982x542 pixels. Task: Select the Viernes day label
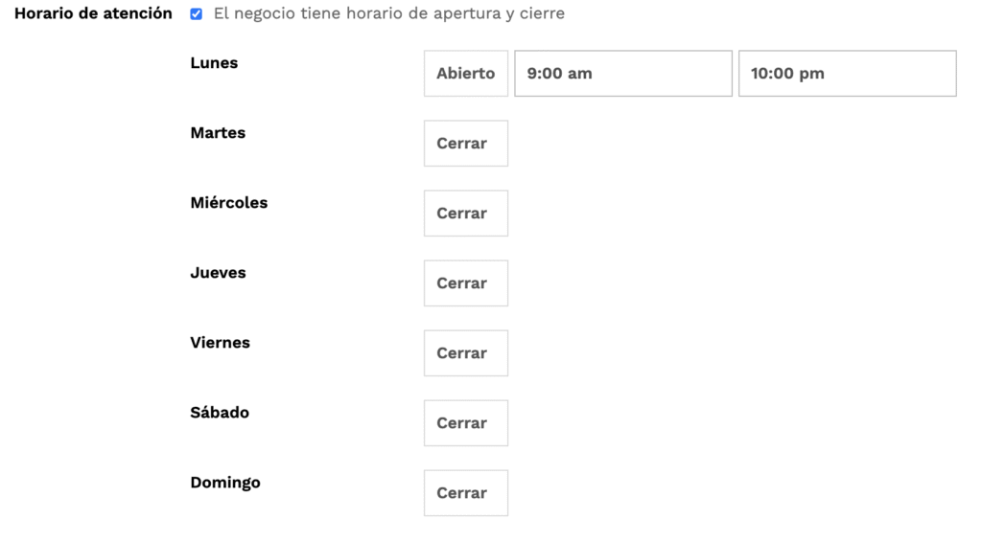tap(220, 343)
